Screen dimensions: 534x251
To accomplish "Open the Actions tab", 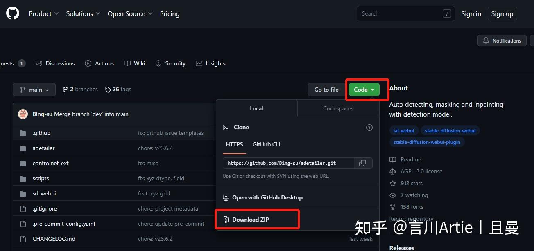I will click(x=100, y=63).
